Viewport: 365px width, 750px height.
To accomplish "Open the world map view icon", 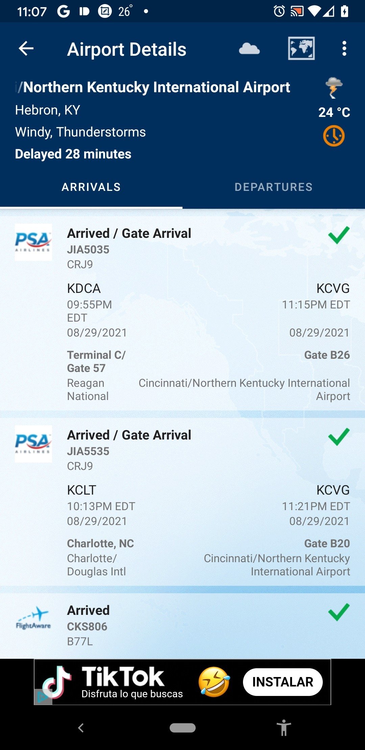I will point(301,48).
